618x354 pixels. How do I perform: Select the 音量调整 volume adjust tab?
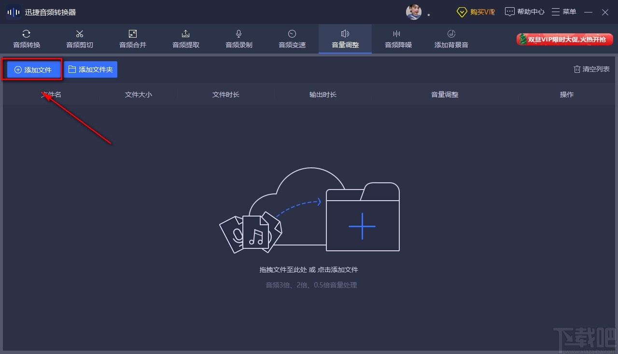coord(345,39)
